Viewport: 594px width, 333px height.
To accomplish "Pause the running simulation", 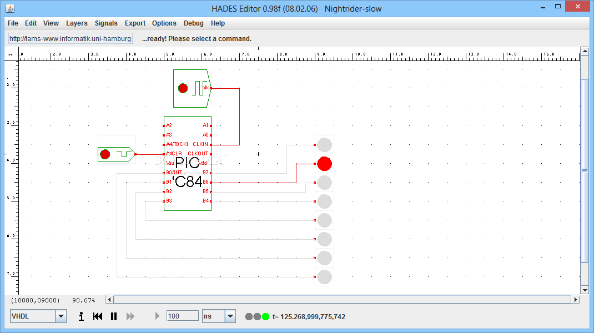I will click(x=114, y=316).
